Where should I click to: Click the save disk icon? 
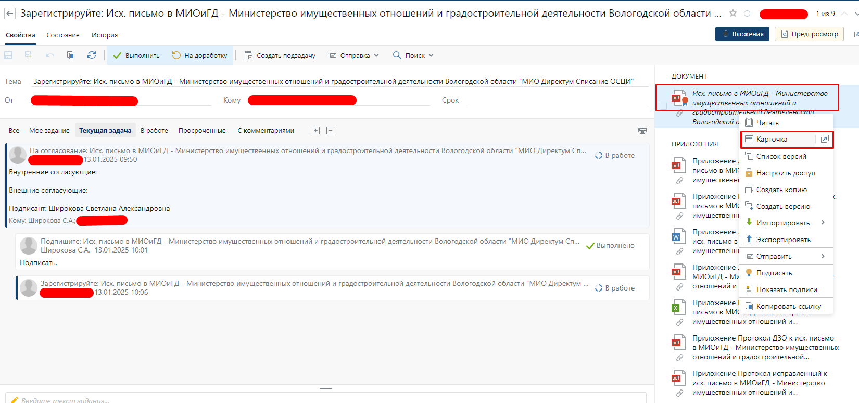click(x=9, y=55)
